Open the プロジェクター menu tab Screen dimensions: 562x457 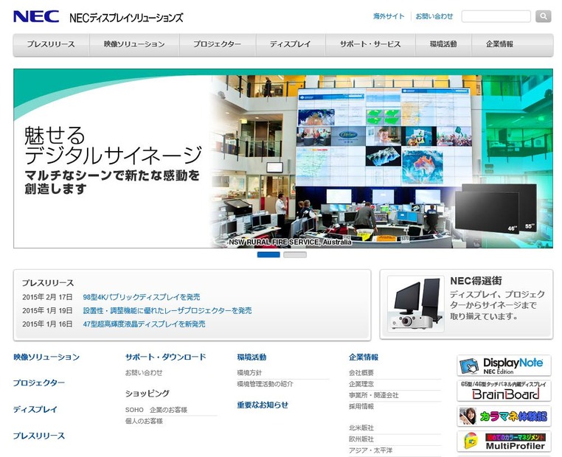[x=218, y=44]
